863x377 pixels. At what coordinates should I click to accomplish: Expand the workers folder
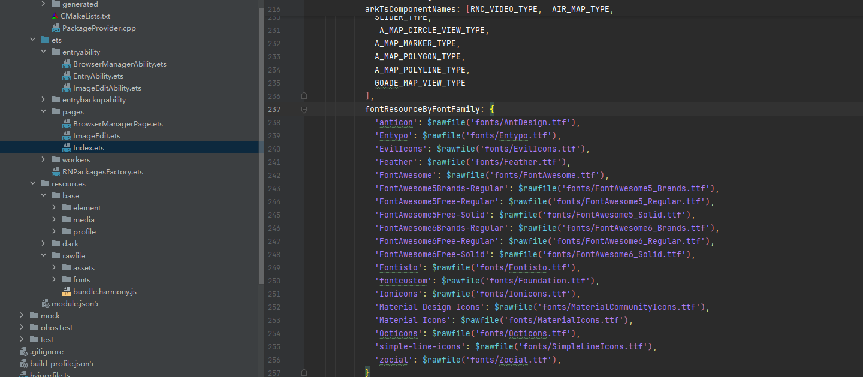pos(43,160)
